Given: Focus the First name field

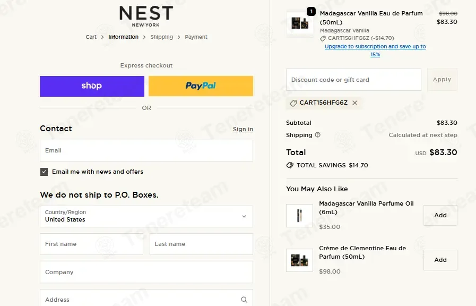Looking at the screenshot, I should (91, 244).
